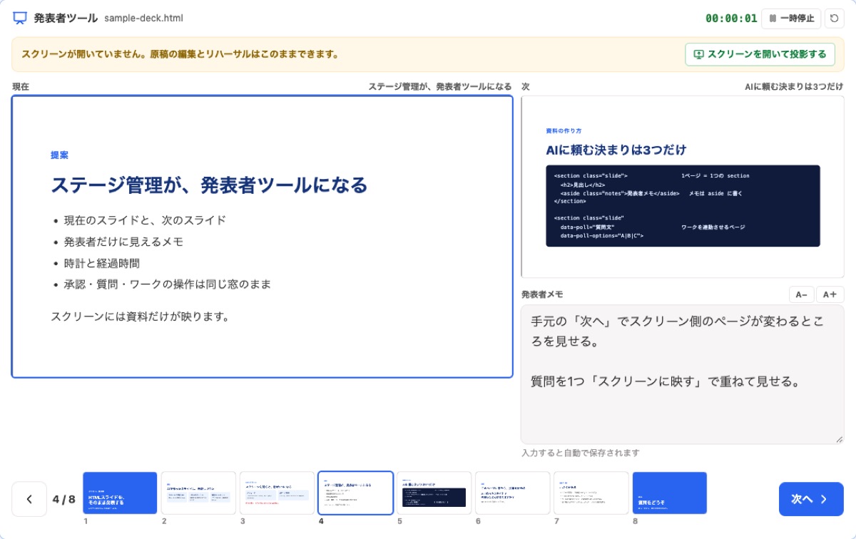Select slide 2 thumbnail
The image size is (856, 539).
[x=198, y=493]
